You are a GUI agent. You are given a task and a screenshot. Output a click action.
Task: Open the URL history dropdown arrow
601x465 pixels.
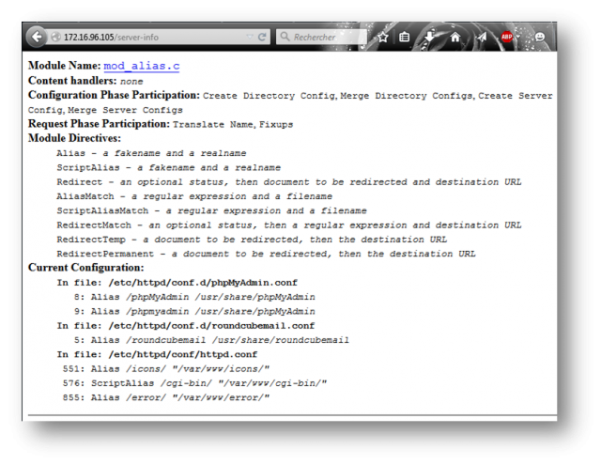pyautogui.click(x=250, y=37)
